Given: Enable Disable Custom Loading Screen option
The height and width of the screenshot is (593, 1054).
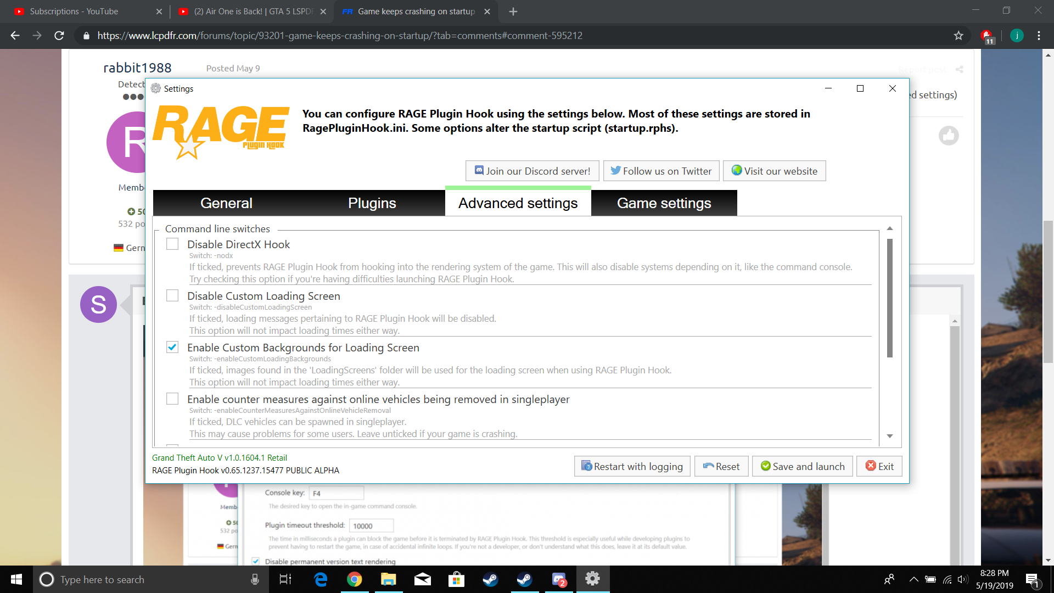Looking at the screenshot, I should [x=172, y=295].
